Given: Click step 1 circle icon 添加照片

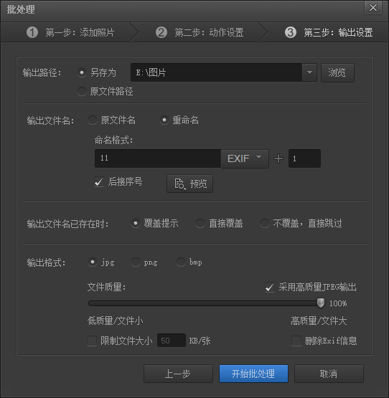Looking at the screenshot, I should (x=32, y=32).
